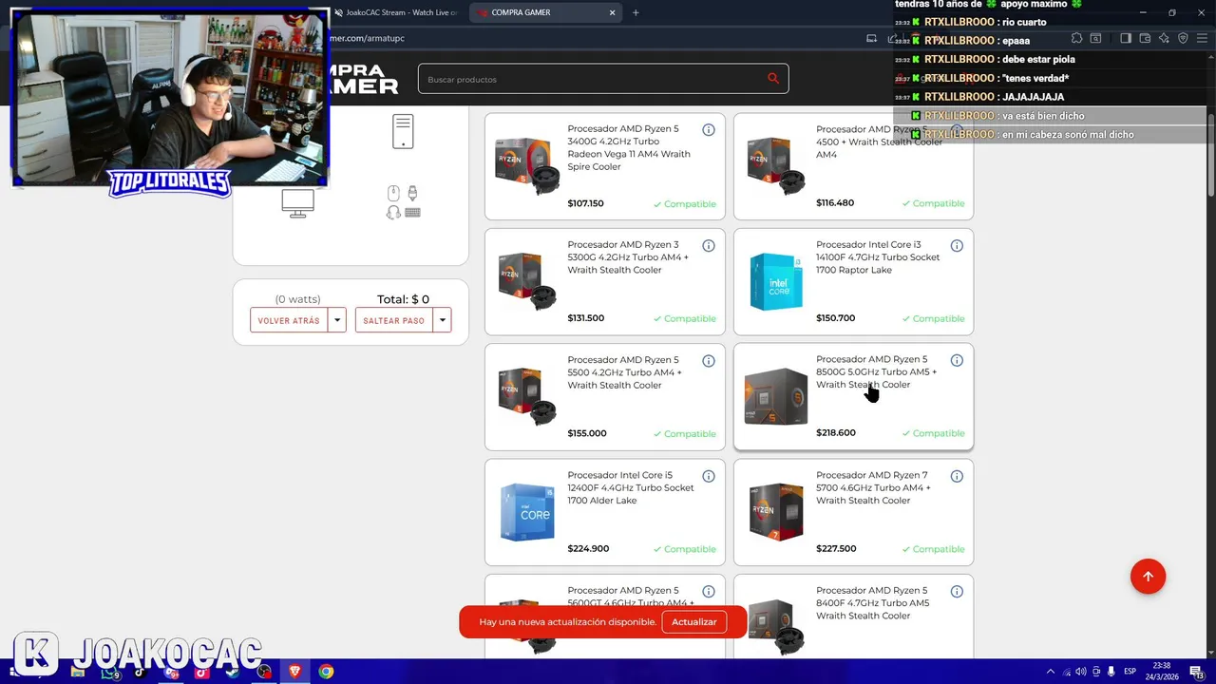
Task: Click the 'Total: $ 0' text
Action: (403, 299)
